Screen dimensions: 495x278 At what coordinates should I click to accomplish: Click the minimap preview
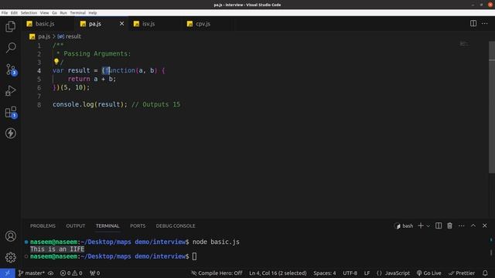click(x=464, y=43)
